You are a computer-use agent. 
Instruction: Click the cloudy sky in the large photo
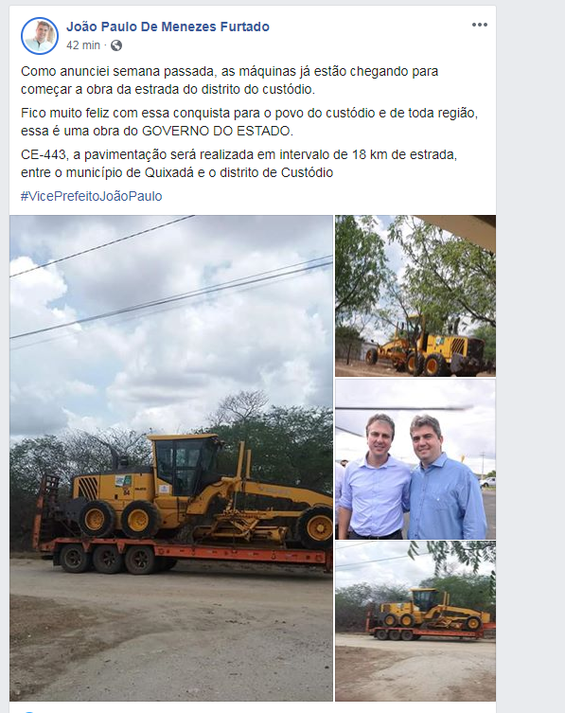[171, 318]
